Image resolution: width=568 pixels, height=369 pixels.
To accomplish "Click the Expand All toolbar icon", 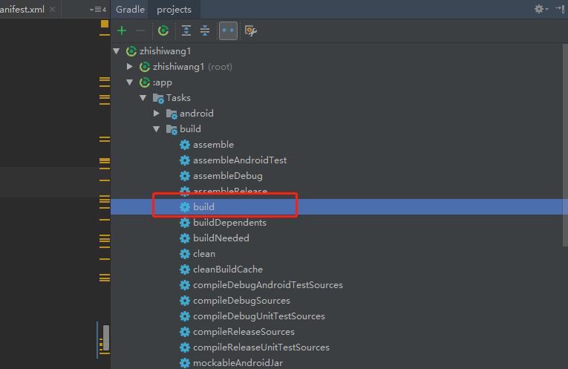I will pos(186,30).
